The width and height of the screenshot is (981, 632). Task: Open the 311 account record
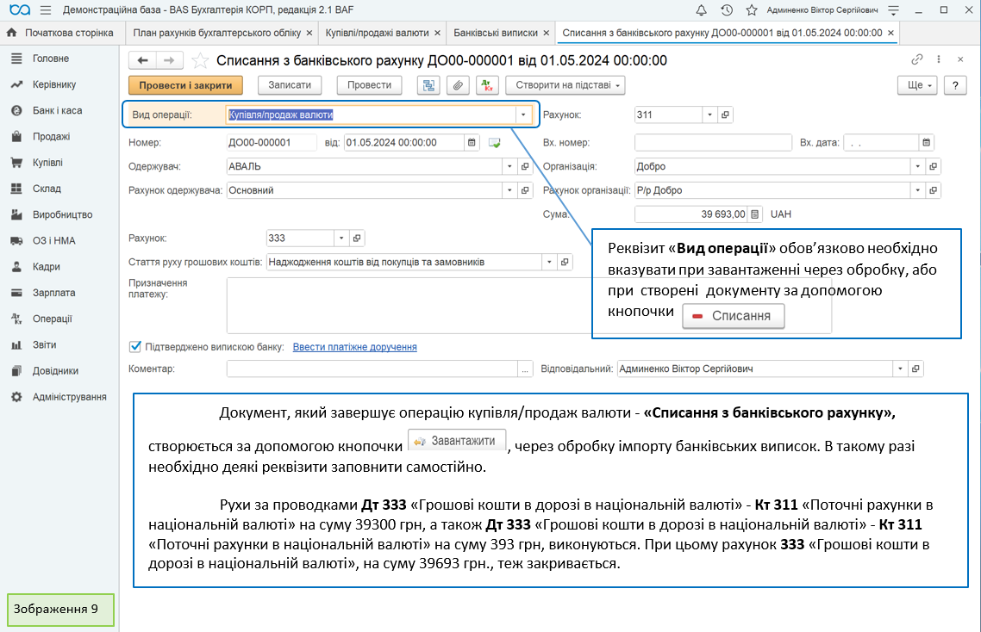[725, 115]
